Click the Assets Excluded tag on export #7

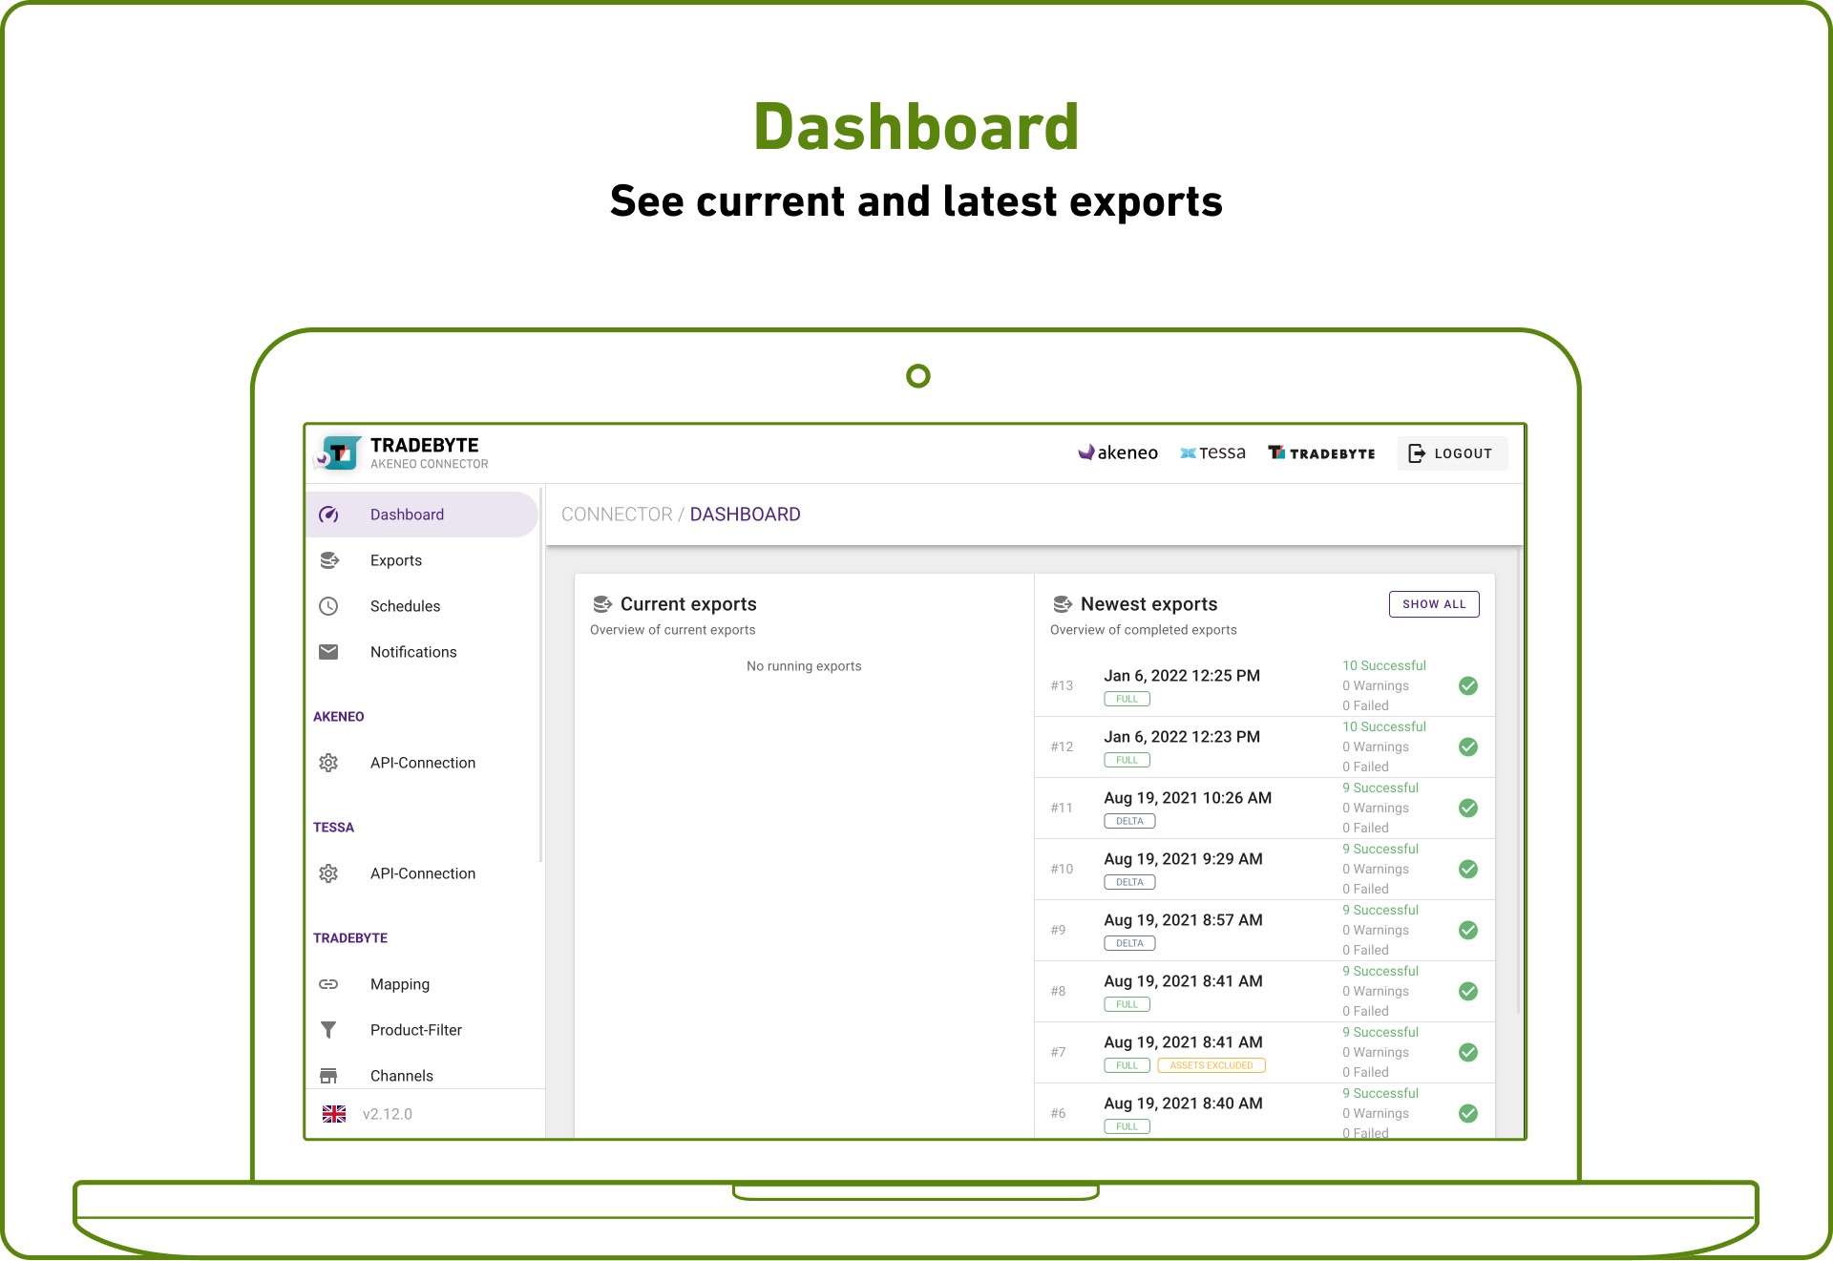(1211, 1065)
